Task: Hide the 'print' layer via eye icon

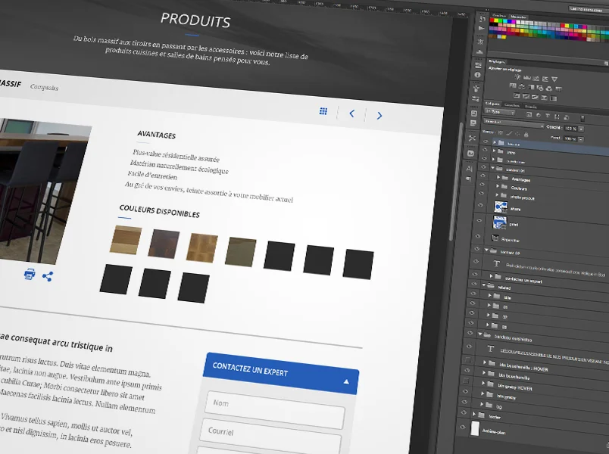Action: 479,220
